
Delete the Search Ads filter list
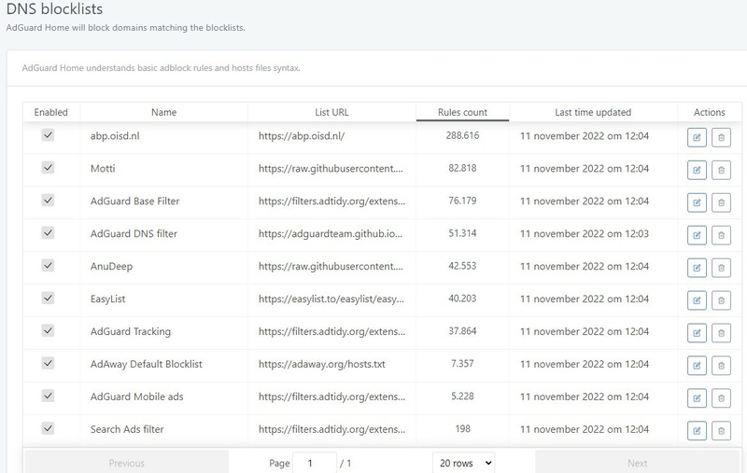tap(721, 431)
